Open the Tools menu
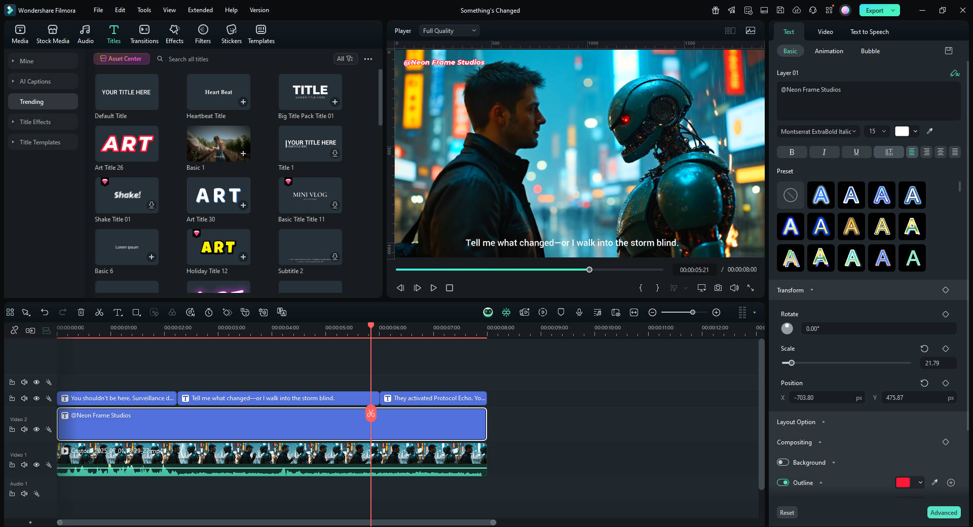Screen dimensions: 973x527 (x=144, y=10)
